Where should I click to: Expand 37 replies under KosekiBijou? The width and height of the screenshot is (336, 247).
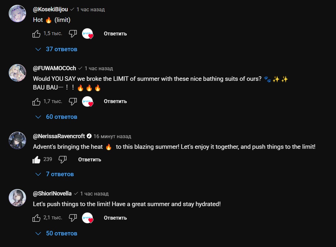point(57,49)
